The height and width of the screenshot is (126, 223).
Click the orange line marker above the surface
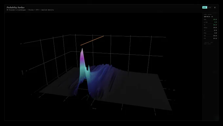pos(92,40)
